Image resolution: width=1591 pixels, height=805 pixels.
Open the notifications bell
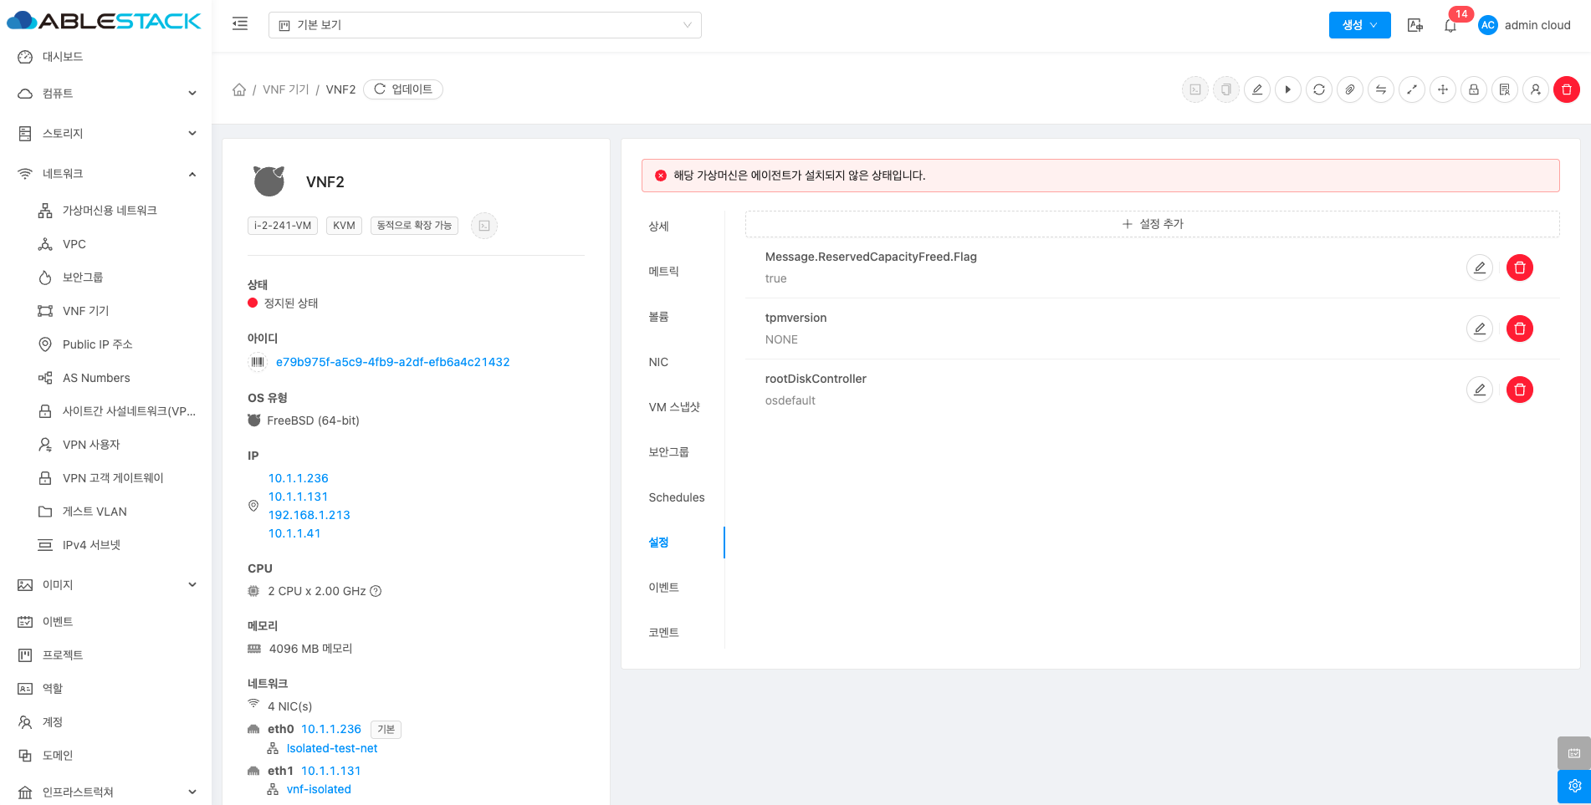(1450, 26)
